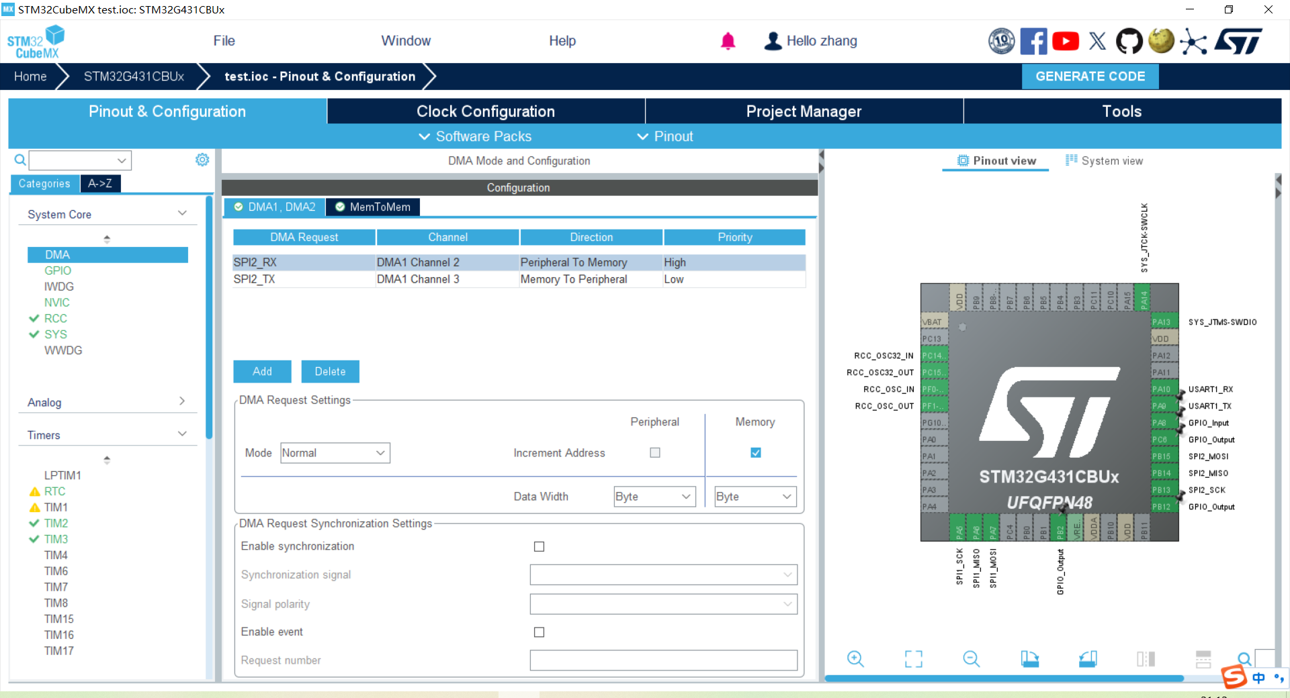Open the Pinout dropdown menu
This screenshot has width=1290, height=698.
[x=665, y=136]
